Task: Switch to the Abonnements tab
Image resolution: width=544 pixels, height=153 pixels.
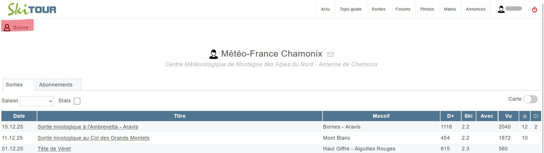Action: pyautogui.click(x=56, y=85)
